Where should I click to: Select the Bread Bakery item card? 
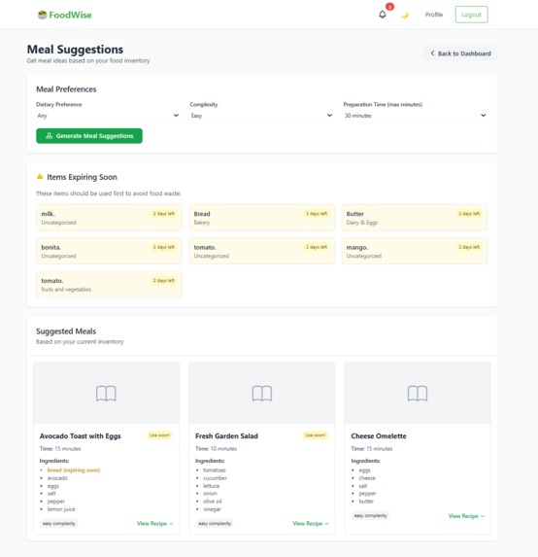(261, 218)
